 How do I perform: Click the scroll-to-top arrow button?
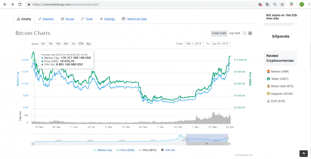[x=304, y=154]
